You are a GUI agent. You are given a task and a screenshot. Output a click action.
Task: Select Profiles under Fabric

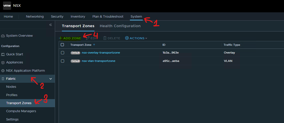12,95
